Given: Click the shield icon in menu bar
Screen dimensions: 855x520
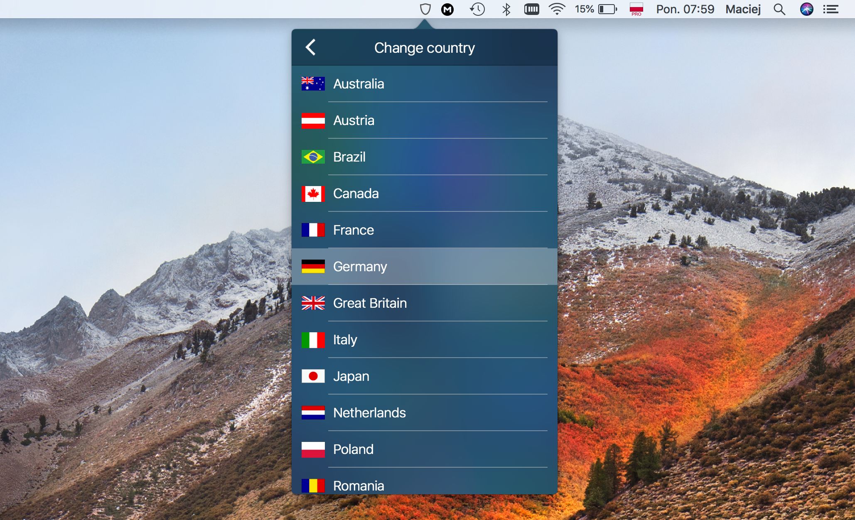Looking at the screenshot, I should point(425,9).
